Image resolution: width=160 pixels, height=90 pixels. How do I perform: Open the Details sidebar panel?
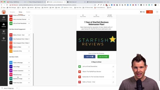click(x=4, y=18)
